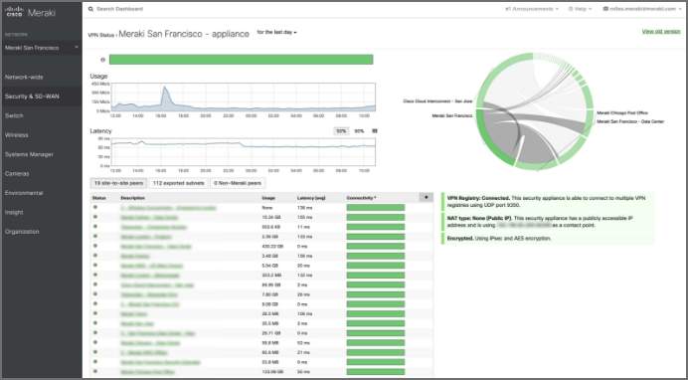The image size is (688, 380).
Task: Open the Environmental sidebar menu
Action: [x=24, y=193]
